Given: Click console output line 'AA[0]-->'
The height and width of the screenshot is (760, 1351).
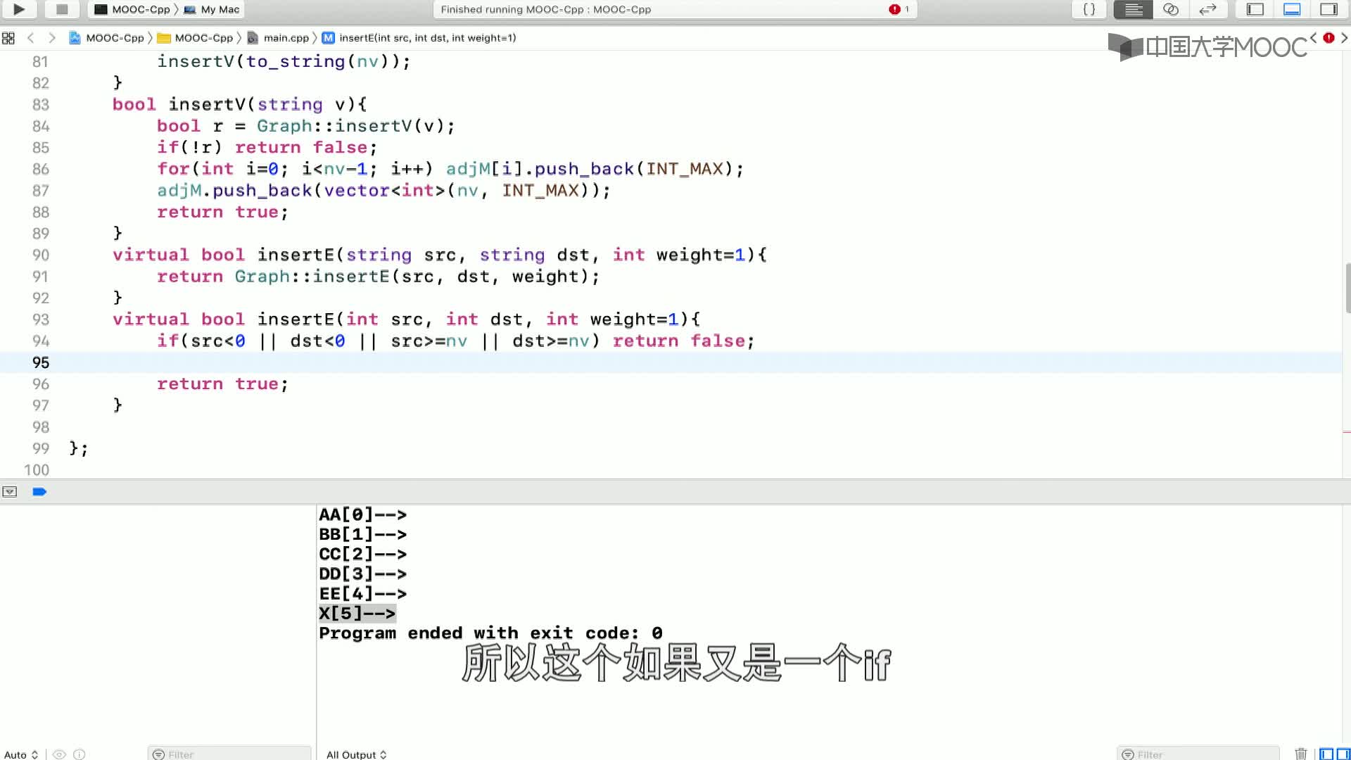Looking at the screenshot, I should coord(362,515).
